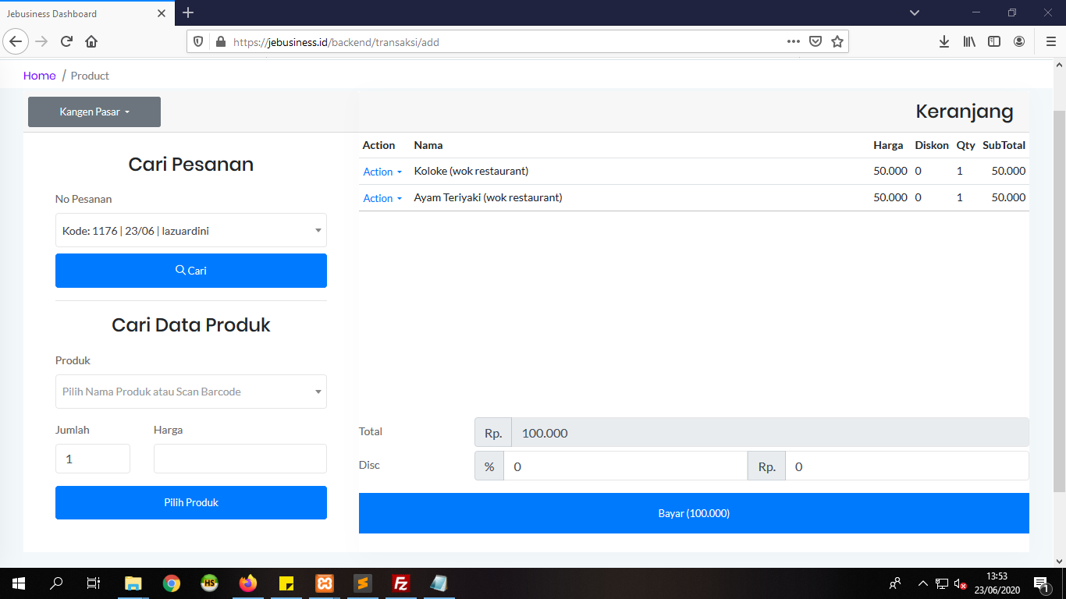
Task: Focus the Harga input field
Action: [x=240, y=459]
